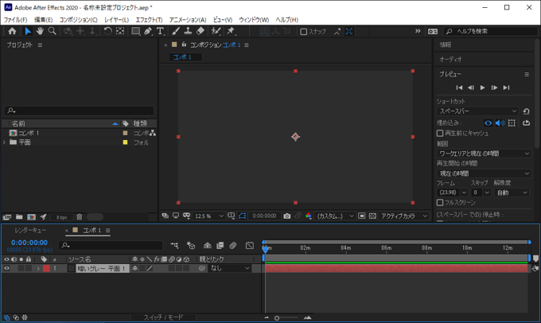Click interpret footage icon in Project panel
This screenshot has width=541, height=323.
7,217
